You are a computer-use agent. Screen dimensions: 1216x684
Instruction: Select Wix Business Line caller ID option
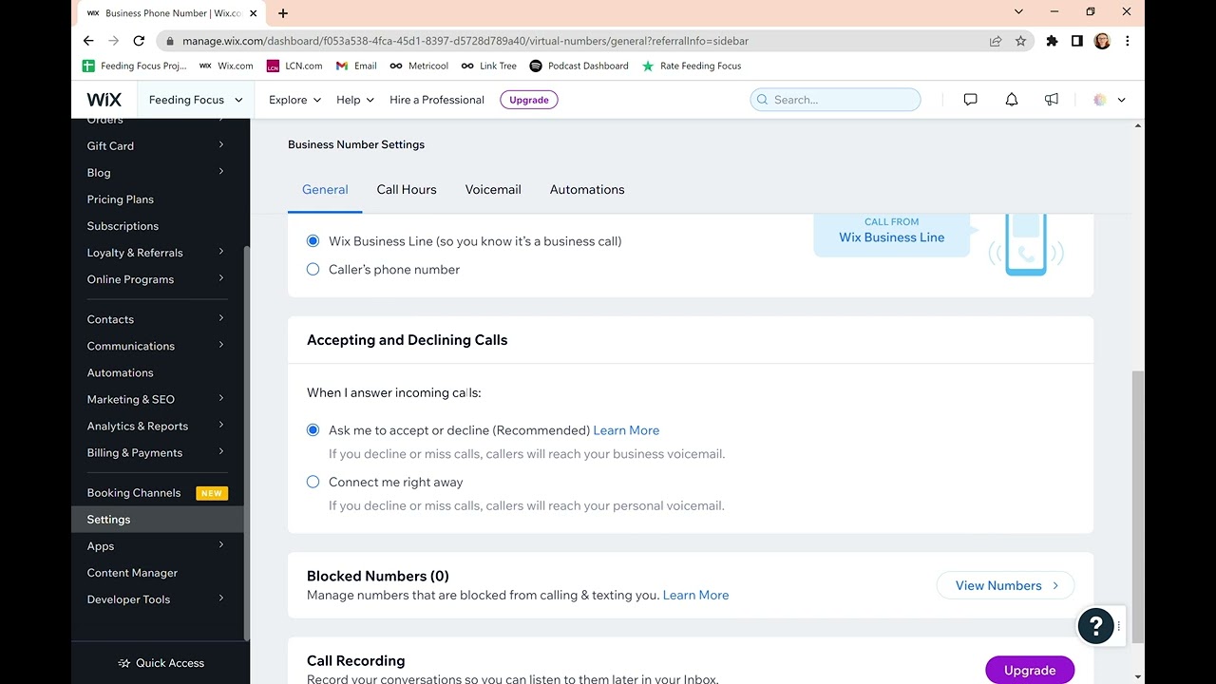[313, 241]
